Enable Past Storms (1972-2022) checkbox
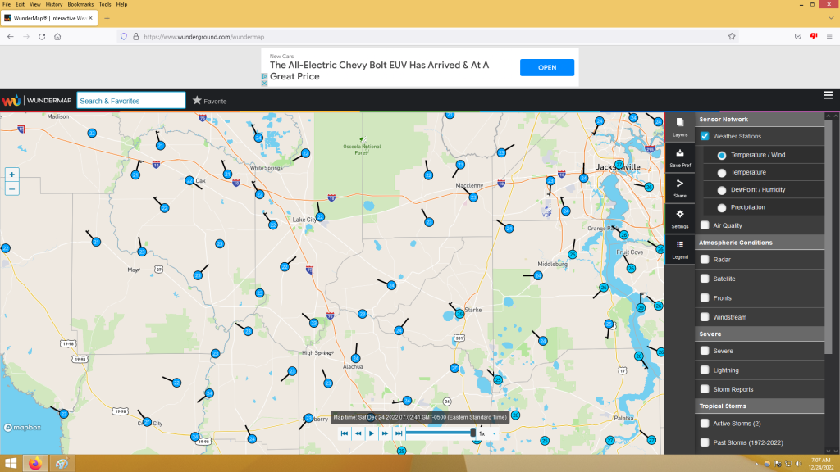Screen dimensions: 840x472 [x=705, y=442]
